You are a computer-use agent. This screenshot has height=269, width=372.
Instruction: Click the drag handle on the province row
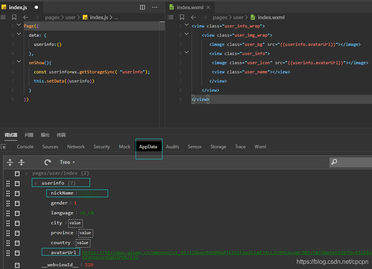pos(8,233)
